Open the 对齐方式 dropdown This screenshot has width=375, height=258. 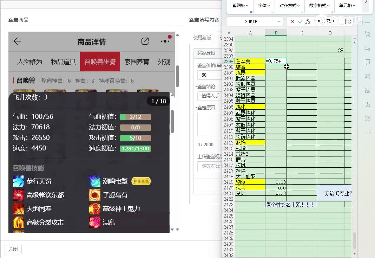(x=289, y=5)
